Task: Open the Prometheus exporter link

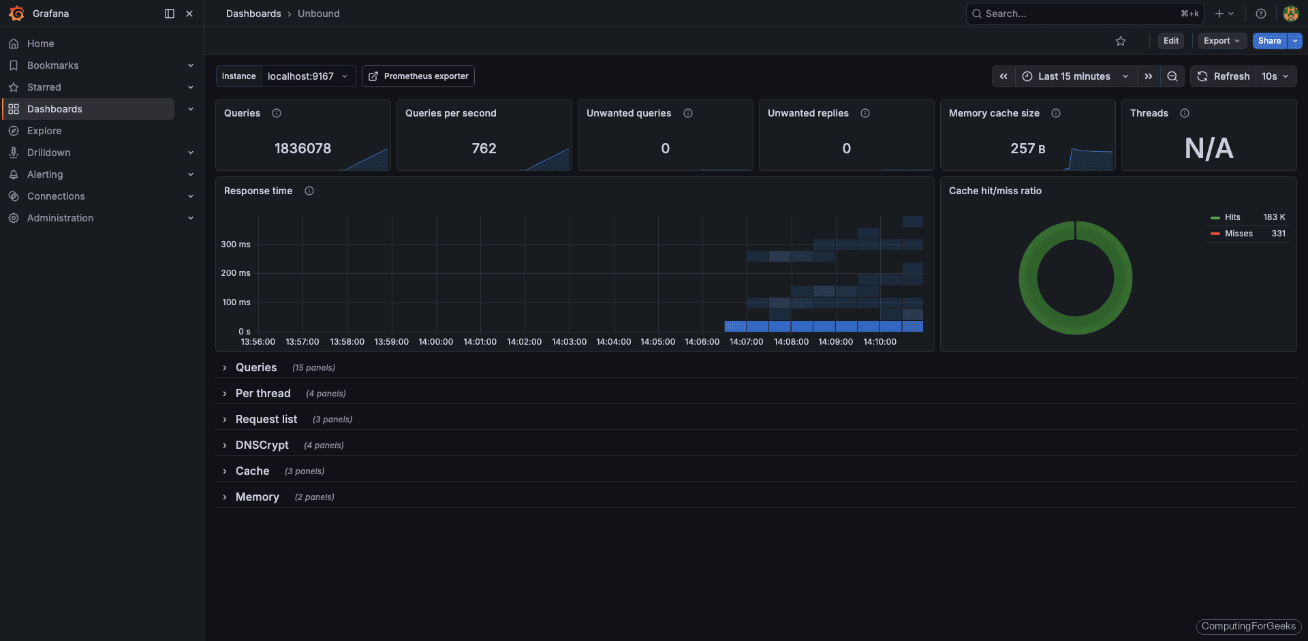Action: pyautogui.click(x=418, y=76)
